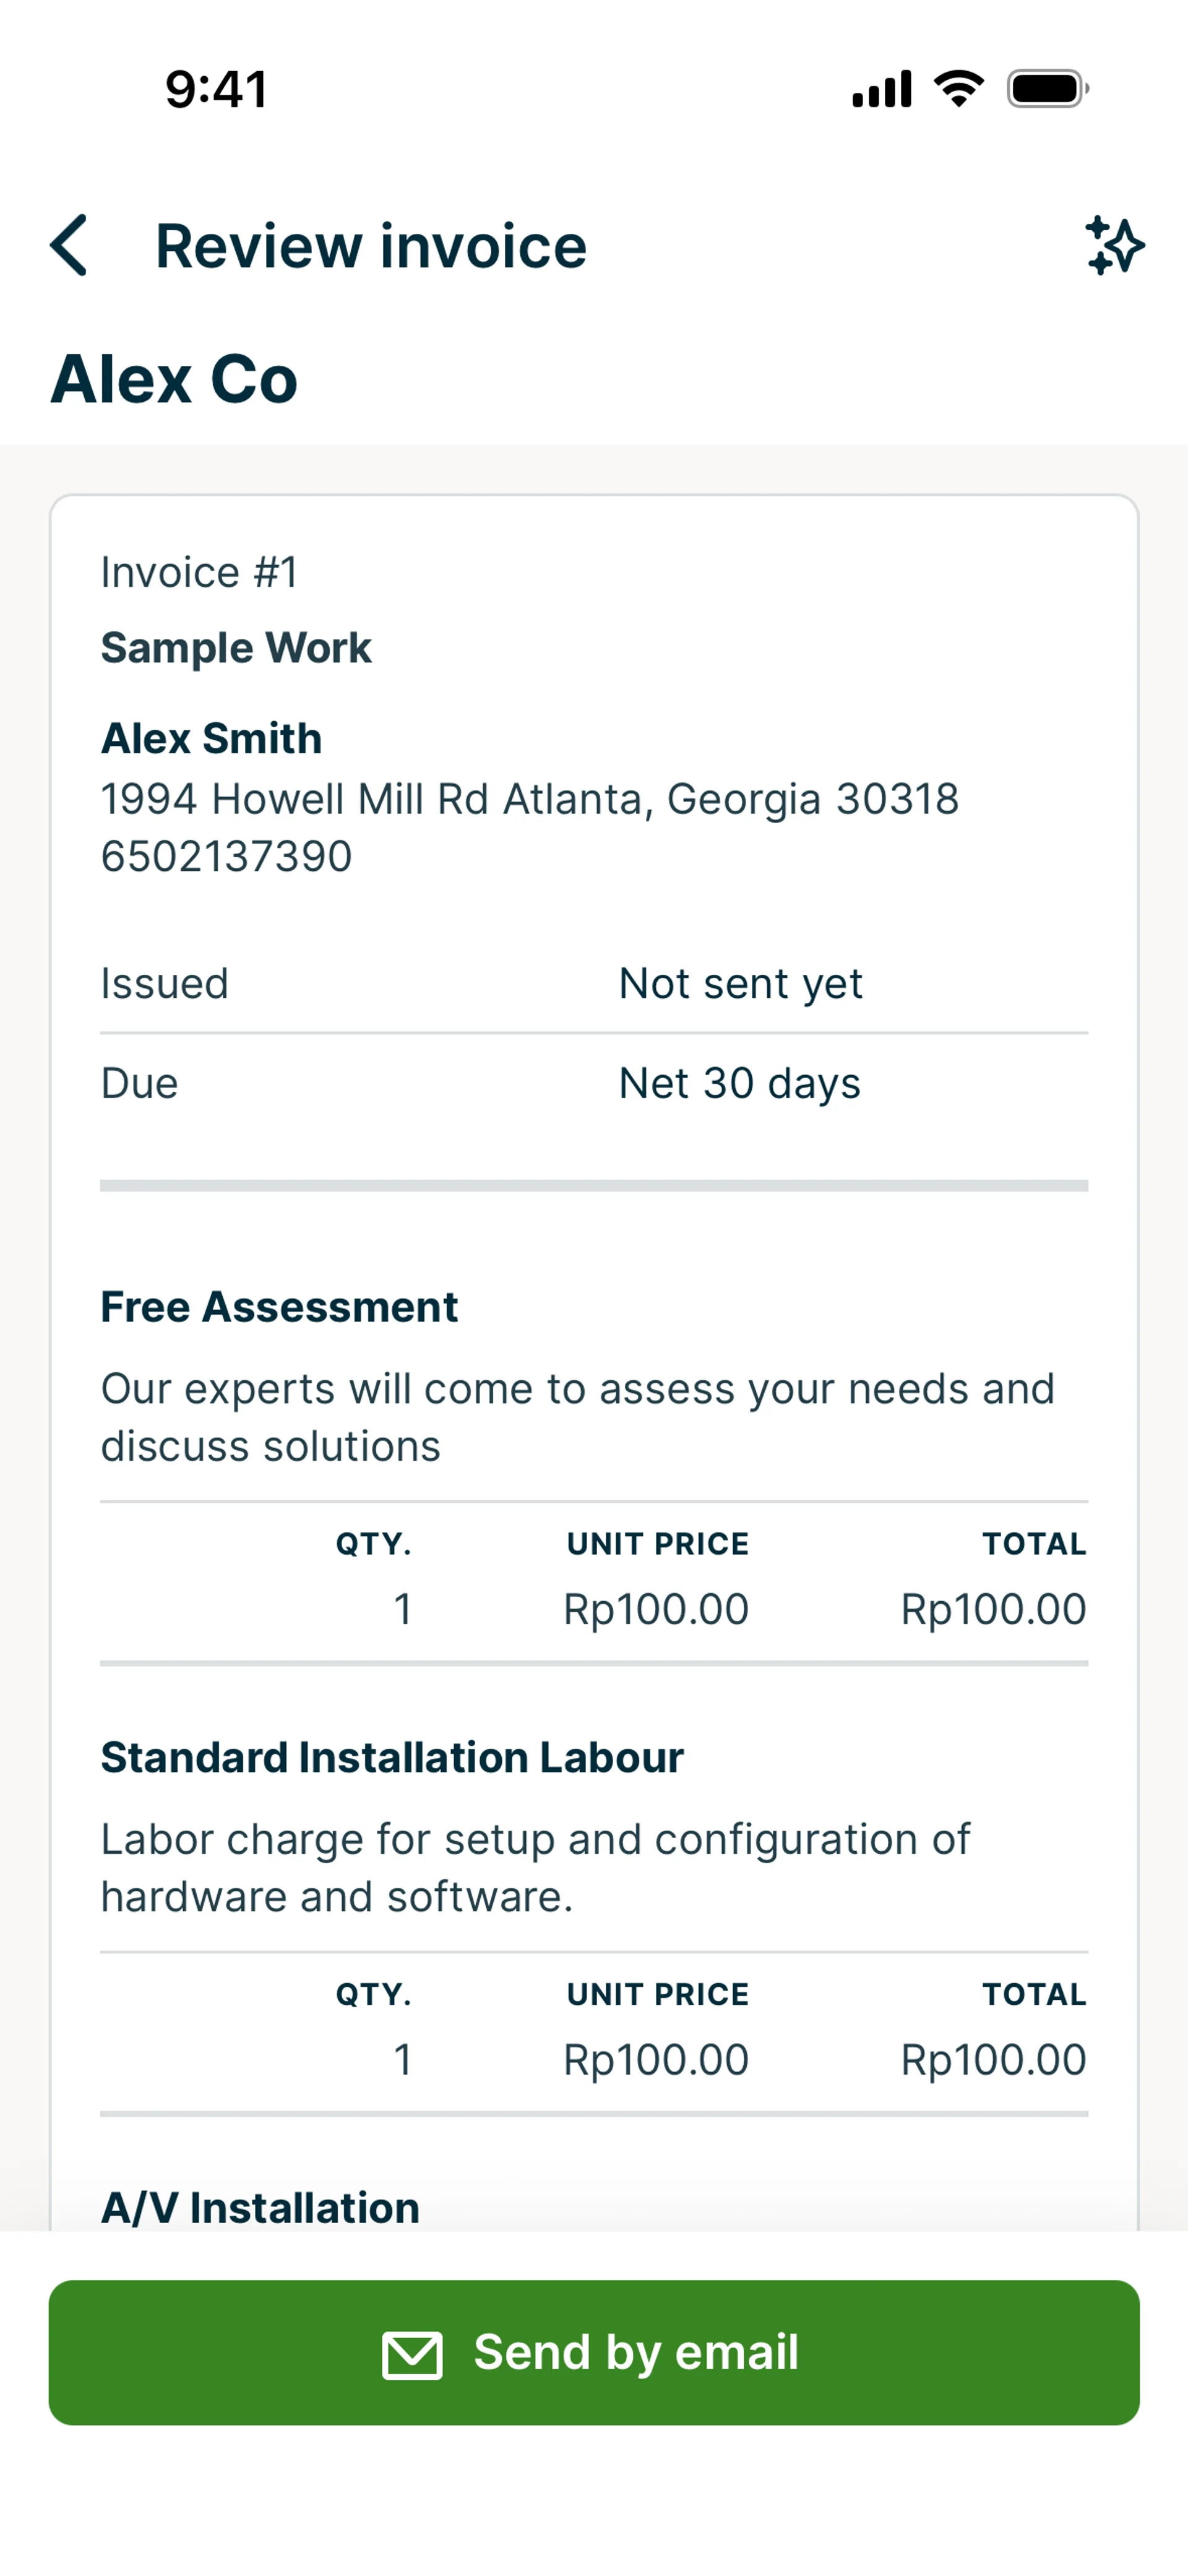Tap the client phone number 6502137390
This screenshot has height=2576, width=1188.
pyautogui.click(x=226, y=857)
